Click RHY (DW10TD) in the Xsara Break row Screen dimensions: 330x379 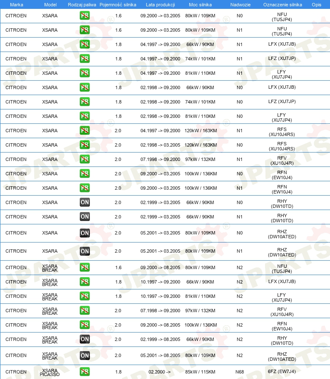click(x=282, y=340)
